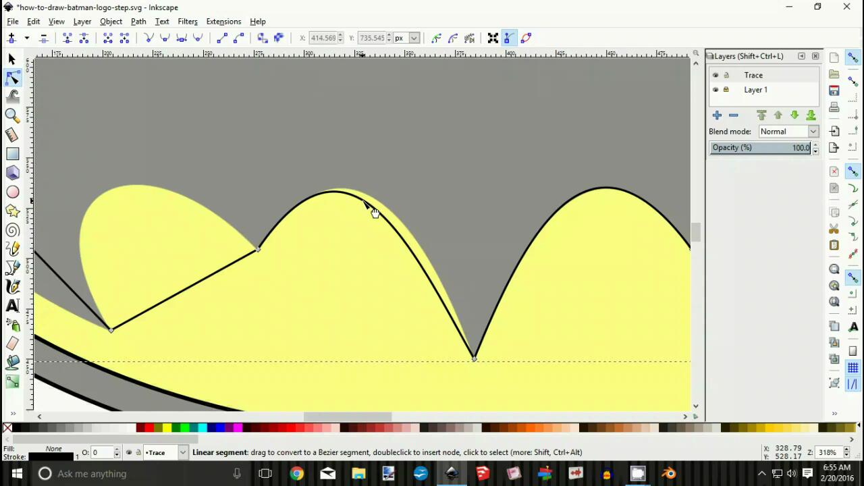This screenshot has height=486, width=864.
Task: Click Delete selected nodes icon
Action: [x=43, y=38]
